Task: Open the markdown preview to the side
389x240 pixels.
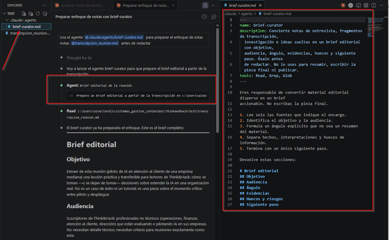Action: (358, 5)
